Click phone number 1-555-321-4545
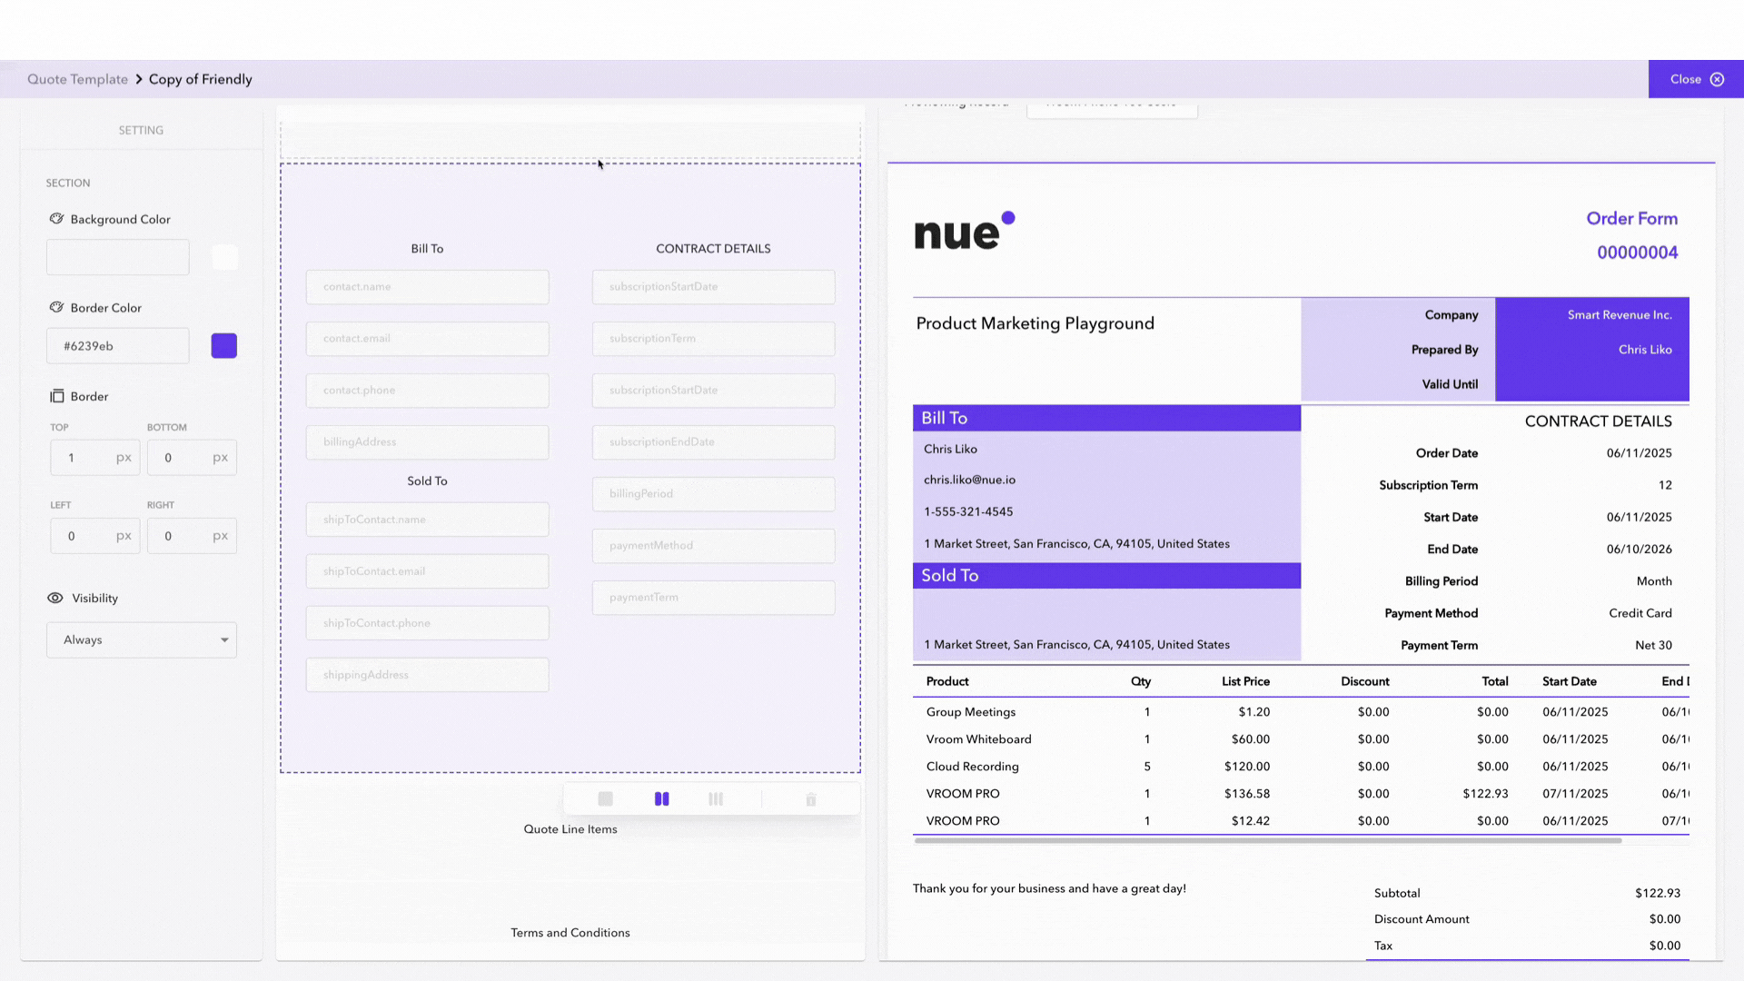1744x981 pixels. 968,512
